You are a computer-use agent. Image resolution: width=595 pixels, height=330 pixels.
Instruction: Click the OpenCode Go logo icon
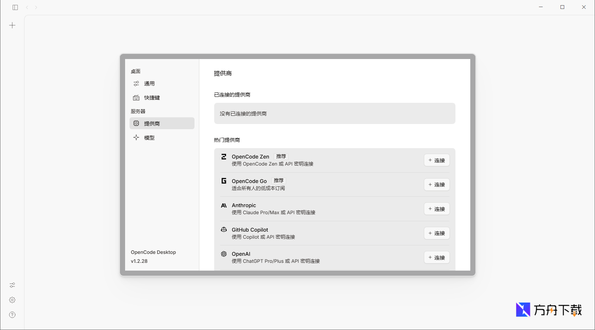224,181
